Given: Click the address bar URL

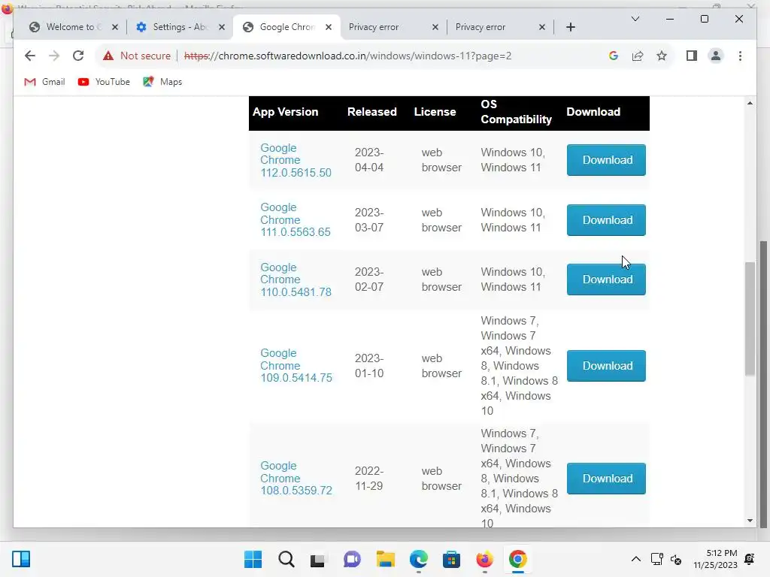Looking at the screenshot, I should click(x=347, y=56).
